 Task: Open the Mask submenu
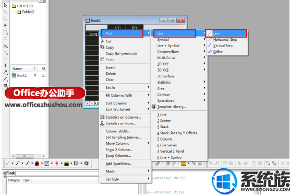coord(125,171)
